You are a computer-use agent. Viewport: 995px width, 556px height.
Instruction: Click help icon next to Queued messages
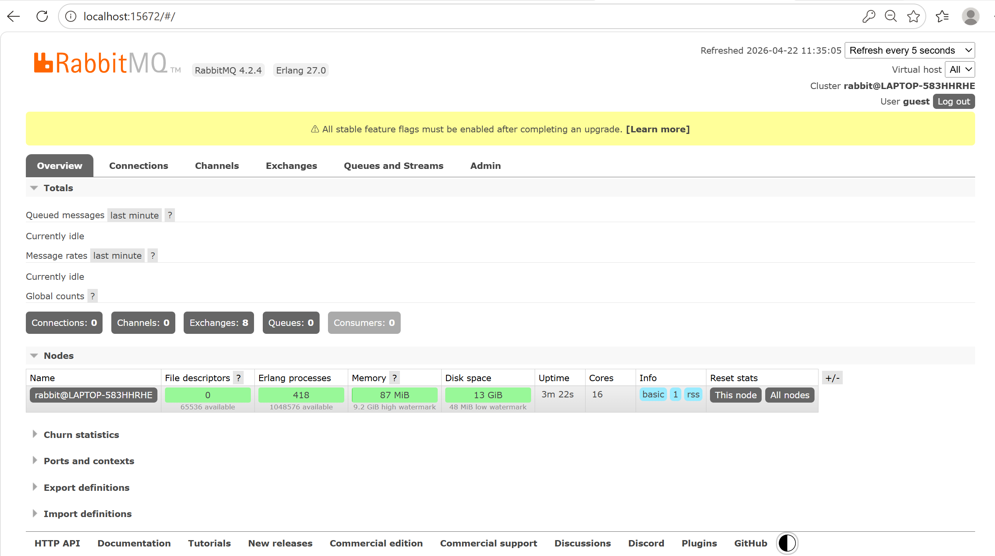[170, 215]
